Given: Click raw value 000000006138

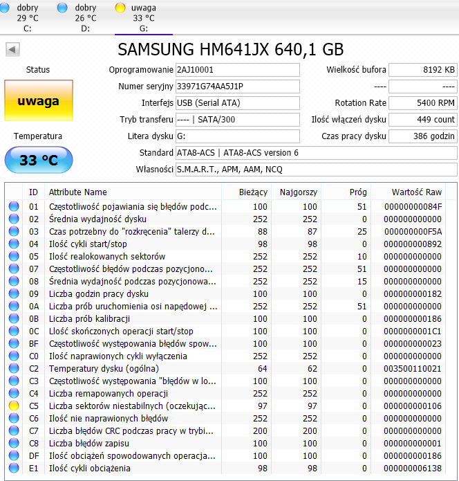Looking at the screenshot, I should [x=413, y=469].
